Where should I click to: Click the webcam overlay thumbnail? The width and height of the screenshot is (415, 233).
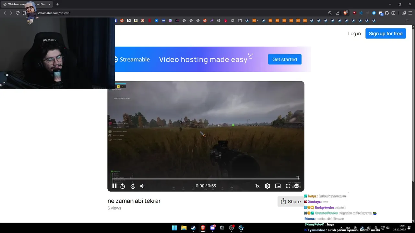coord(57,53)
